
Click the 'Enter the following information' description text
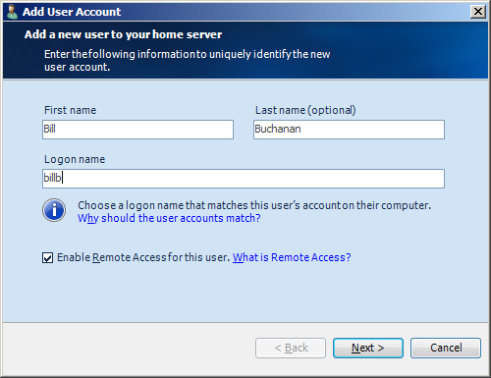click(188, 61)
